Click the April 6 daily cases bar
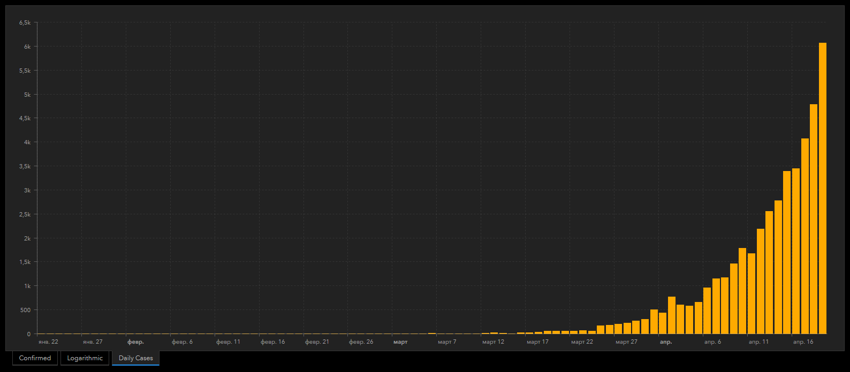The height and width of the screenshot is (372, 850). tap(707, 311)
